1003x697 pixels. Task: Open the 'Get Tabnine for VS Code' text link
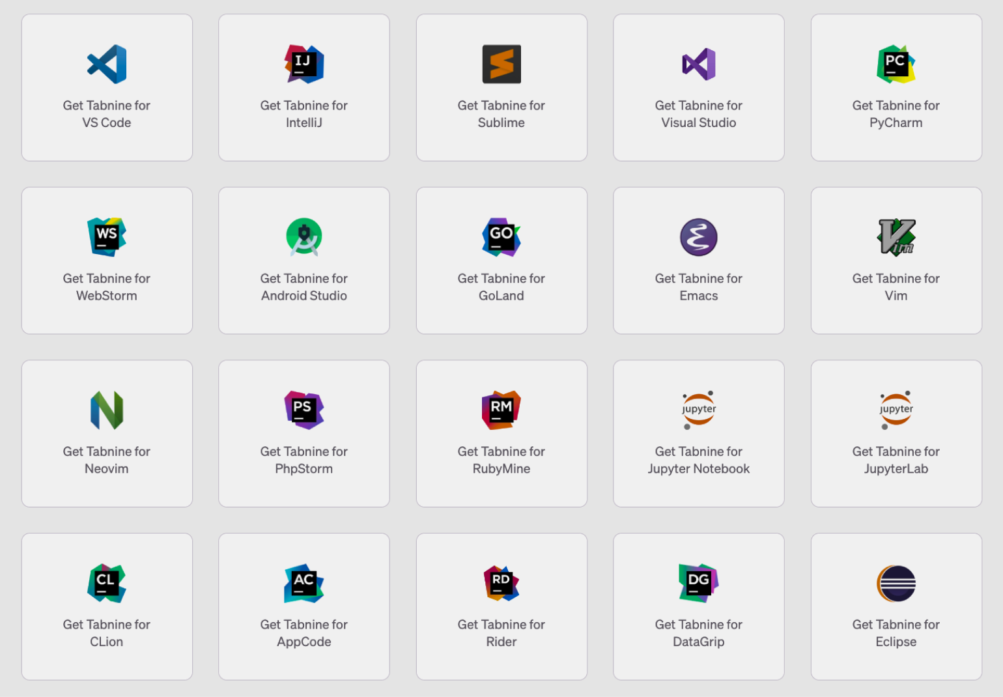[x=107, y=114]
